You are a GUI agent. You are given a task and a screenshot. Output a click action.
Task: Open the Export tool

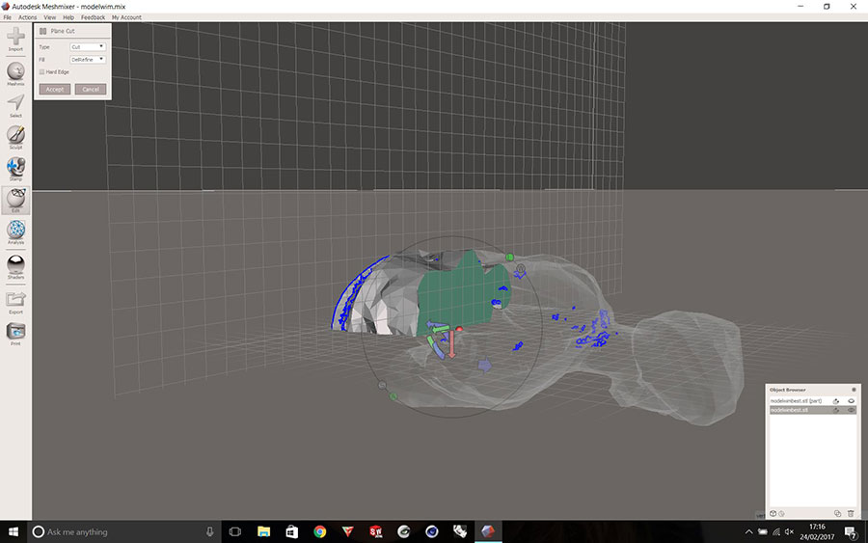(15, 302)
